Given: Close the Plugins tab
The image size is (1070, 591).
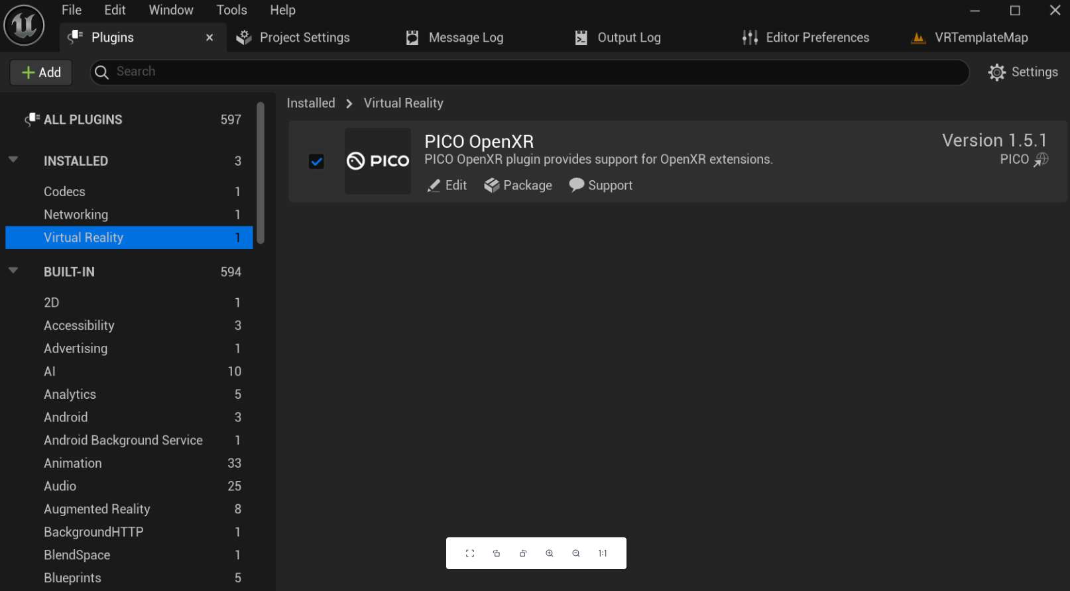Looking at the screenshot, I should tap(209, 38).
